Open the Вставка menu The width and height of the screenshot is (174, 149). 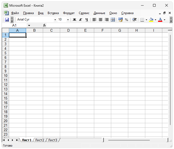(x=53, y=13)
